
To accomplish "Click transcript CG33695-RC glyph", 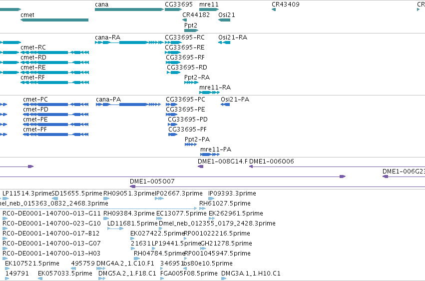I will click(173, 42).
